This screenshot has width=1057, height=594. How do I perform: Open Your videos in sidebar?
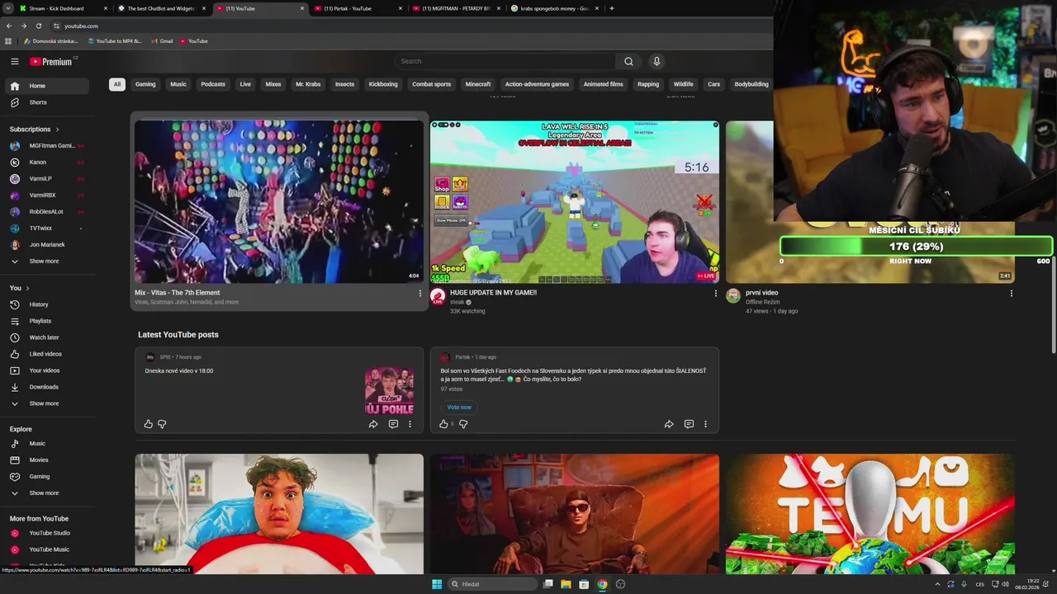(46, 370)
